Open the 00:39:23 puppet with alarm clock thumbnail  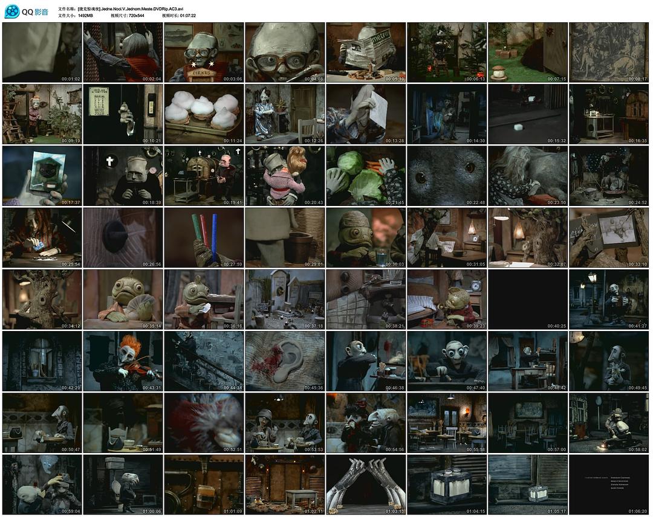pyautogui.click(x=447, y=300)
